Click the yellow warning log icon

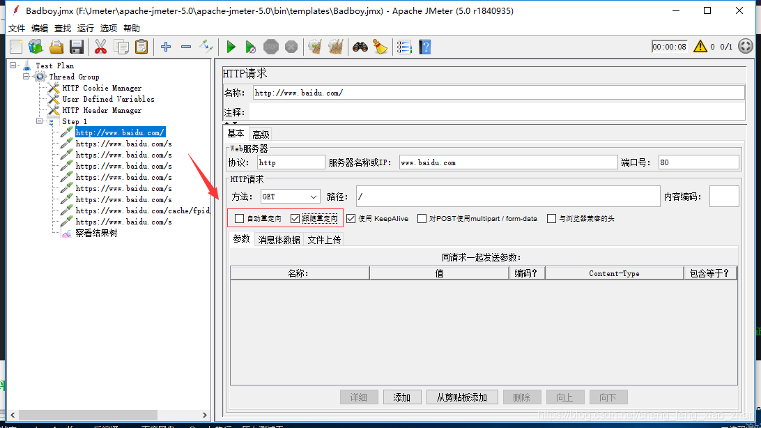click(700, 47)
